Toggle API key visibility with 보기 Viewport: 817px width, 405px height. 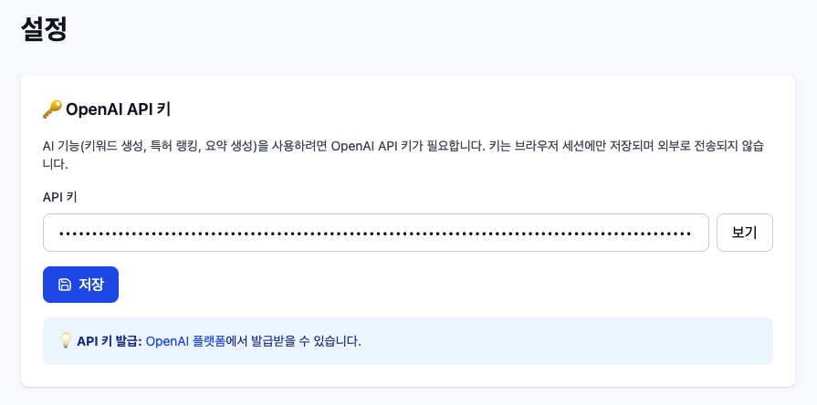pyautogui.click(x=744, y=233)
